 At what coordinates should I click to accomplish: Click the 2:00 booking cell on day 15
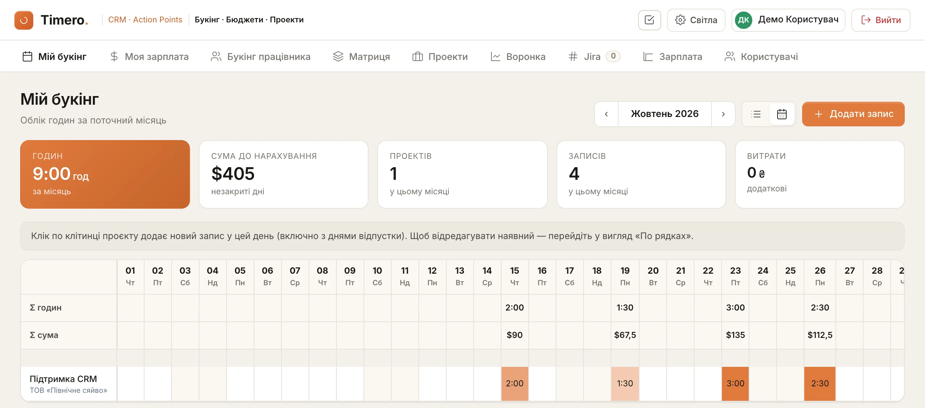click(x=515, y=383)
